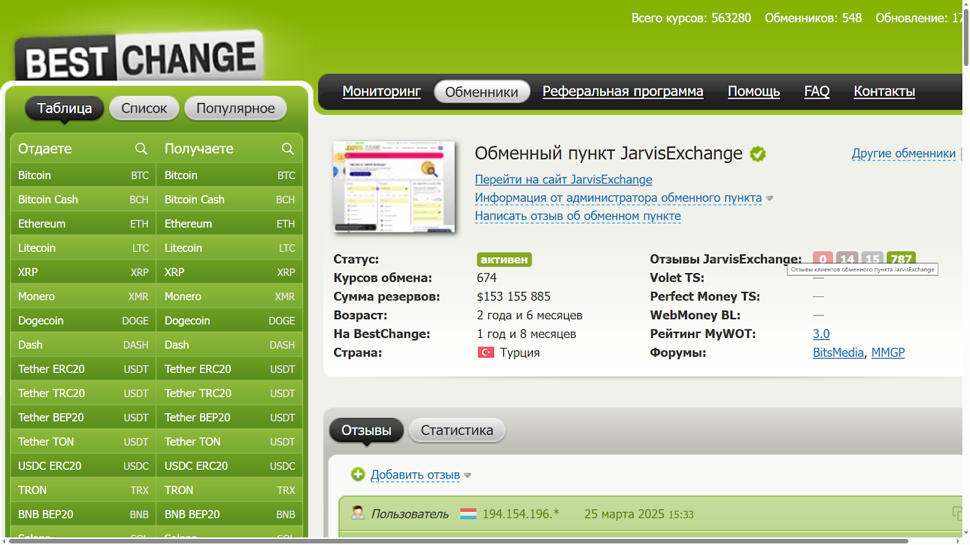Click the gray 14 reviews badge
This screenshot has height=545, width=970.
[847, 258]
